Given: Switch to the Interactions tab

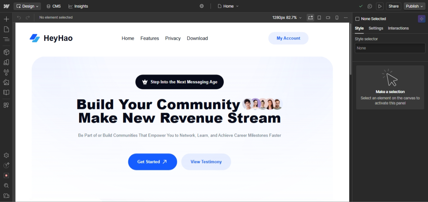Looking at the screenshot, I should (x=398, y=28).
